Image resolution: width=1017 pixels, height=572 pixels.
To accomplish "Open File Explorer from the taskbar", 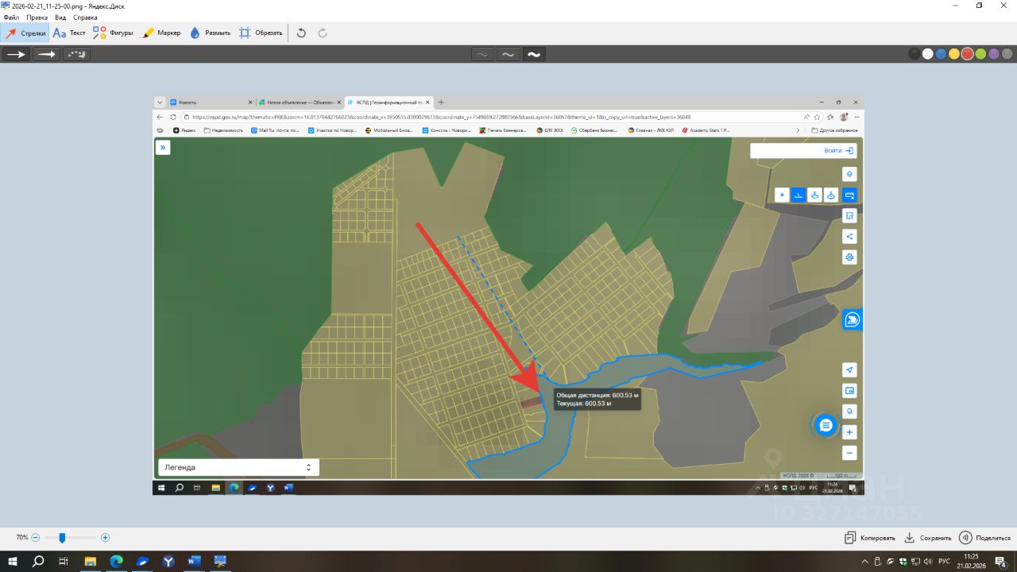I will (91, 562).
